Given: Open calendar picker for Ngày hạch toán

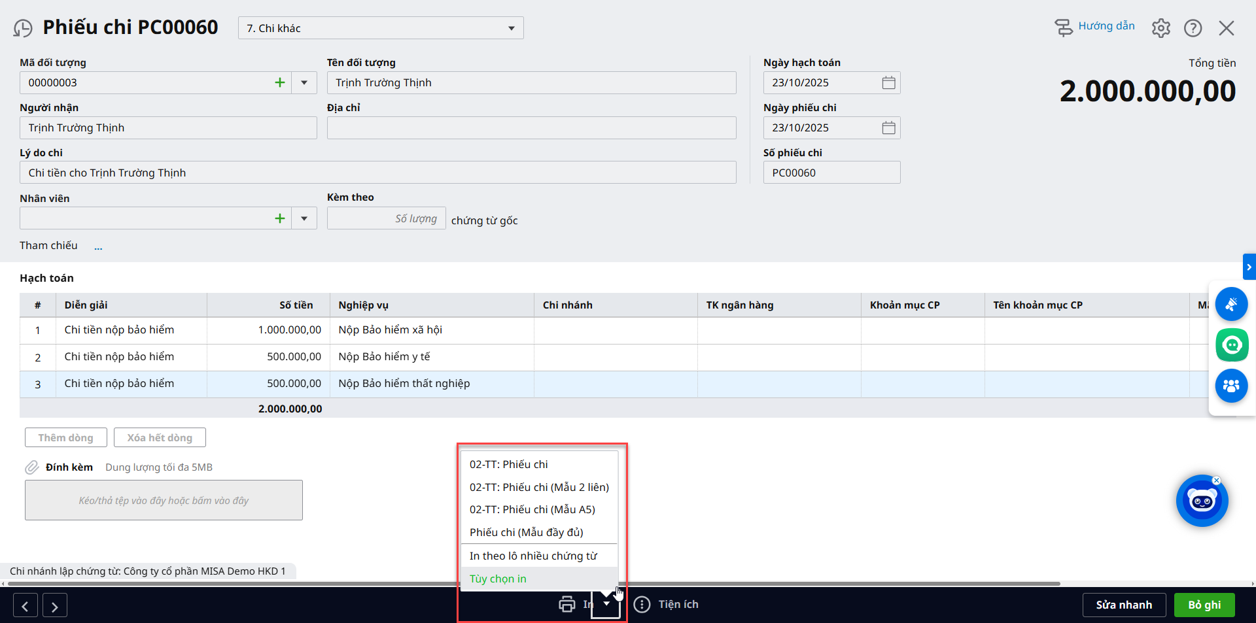Looking at the screenshot, I should coord(888,83).
